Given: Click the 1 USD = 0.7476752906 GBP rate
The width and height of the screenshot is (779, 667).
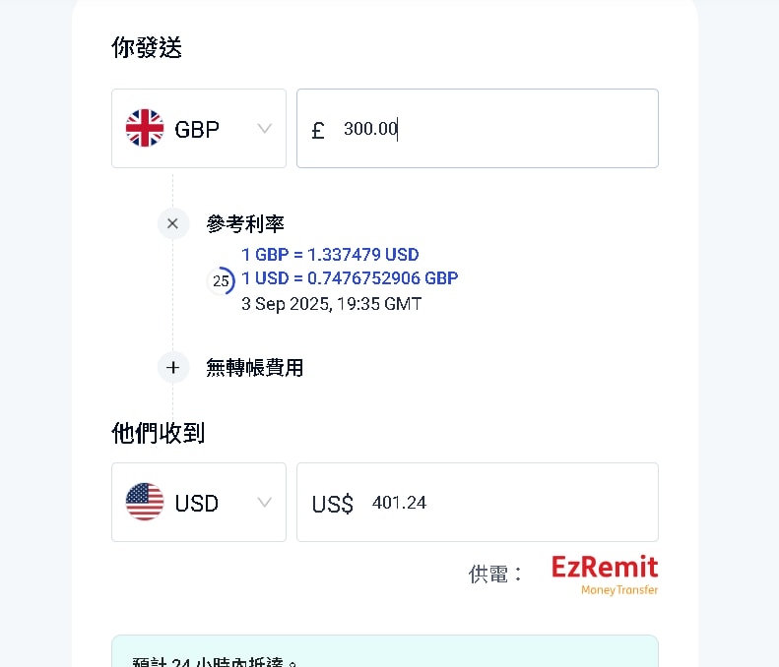Looking at the screenshot, I should pos(350,278).
